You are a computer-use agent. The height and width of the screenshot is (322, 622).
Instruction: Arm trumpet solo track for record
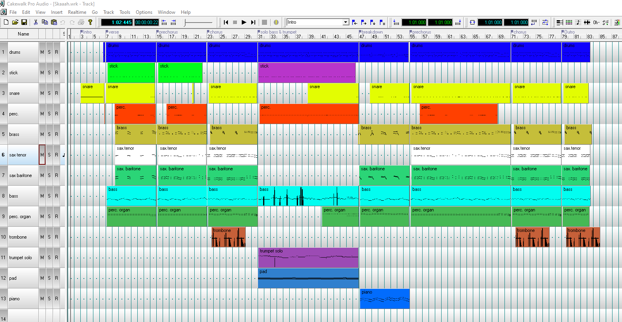point(56,258)
